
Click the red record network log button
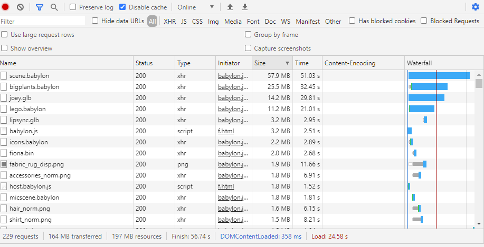tap(6, 7)
